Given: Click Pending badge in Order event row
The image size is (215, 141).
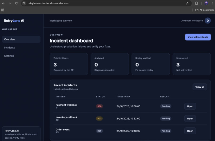Looking at the screenshot, I should tap(166, 131).
